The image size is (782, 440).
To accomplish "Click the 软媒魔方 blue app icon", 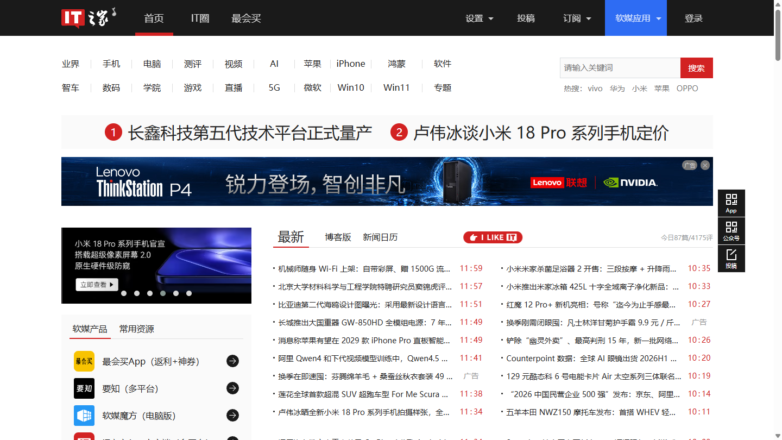I will point(84,416).
